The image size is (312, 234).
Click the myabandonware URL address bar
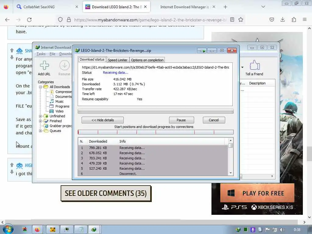click(x=150, y=20)
